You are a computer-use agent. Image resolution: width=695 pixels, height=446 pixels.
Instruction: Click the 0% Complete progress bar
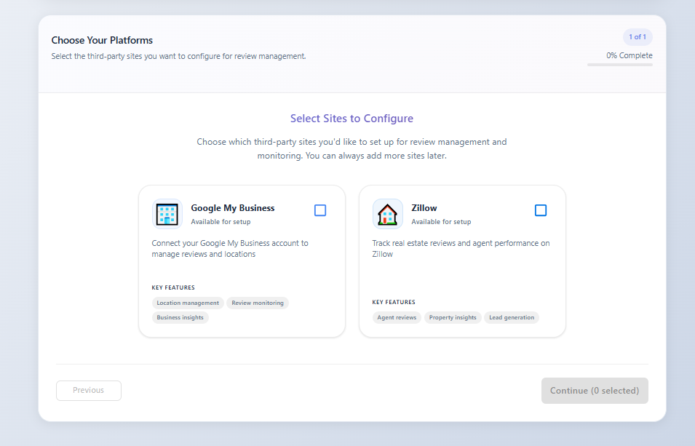(619, 65)
